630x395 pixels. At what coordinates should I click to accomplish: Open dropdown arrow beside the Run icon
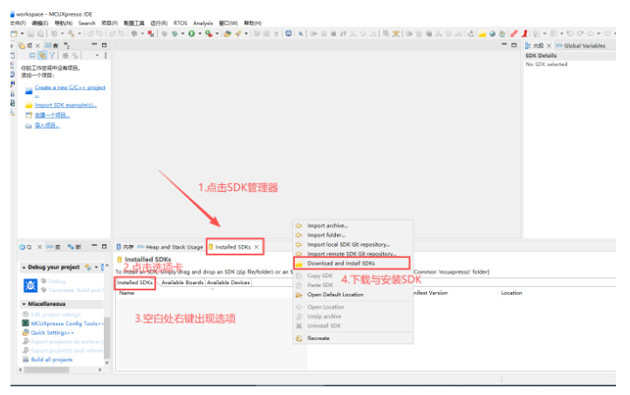coord(200,34)
